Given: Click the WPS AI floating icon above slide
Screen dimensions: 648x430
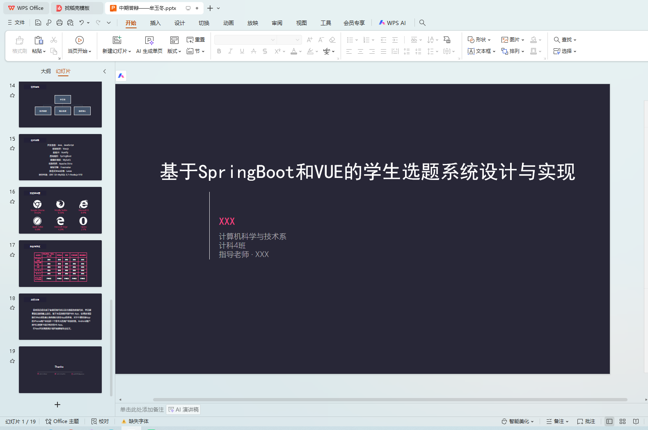Looking at the screenshot, I should point(121,76).
